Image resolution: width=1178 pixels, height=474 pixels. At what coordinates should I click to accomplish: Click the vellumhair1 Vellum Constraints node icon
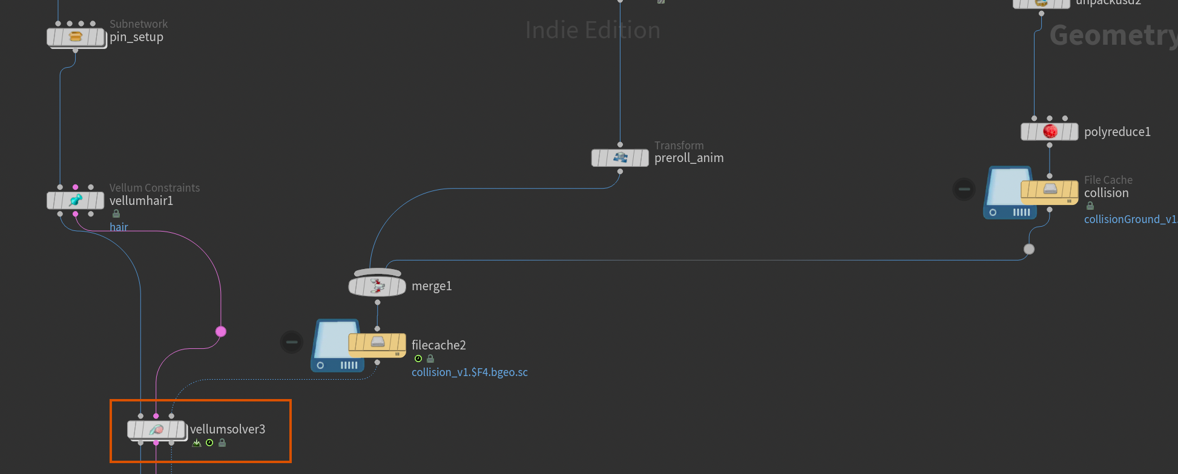tap(76, 200)
